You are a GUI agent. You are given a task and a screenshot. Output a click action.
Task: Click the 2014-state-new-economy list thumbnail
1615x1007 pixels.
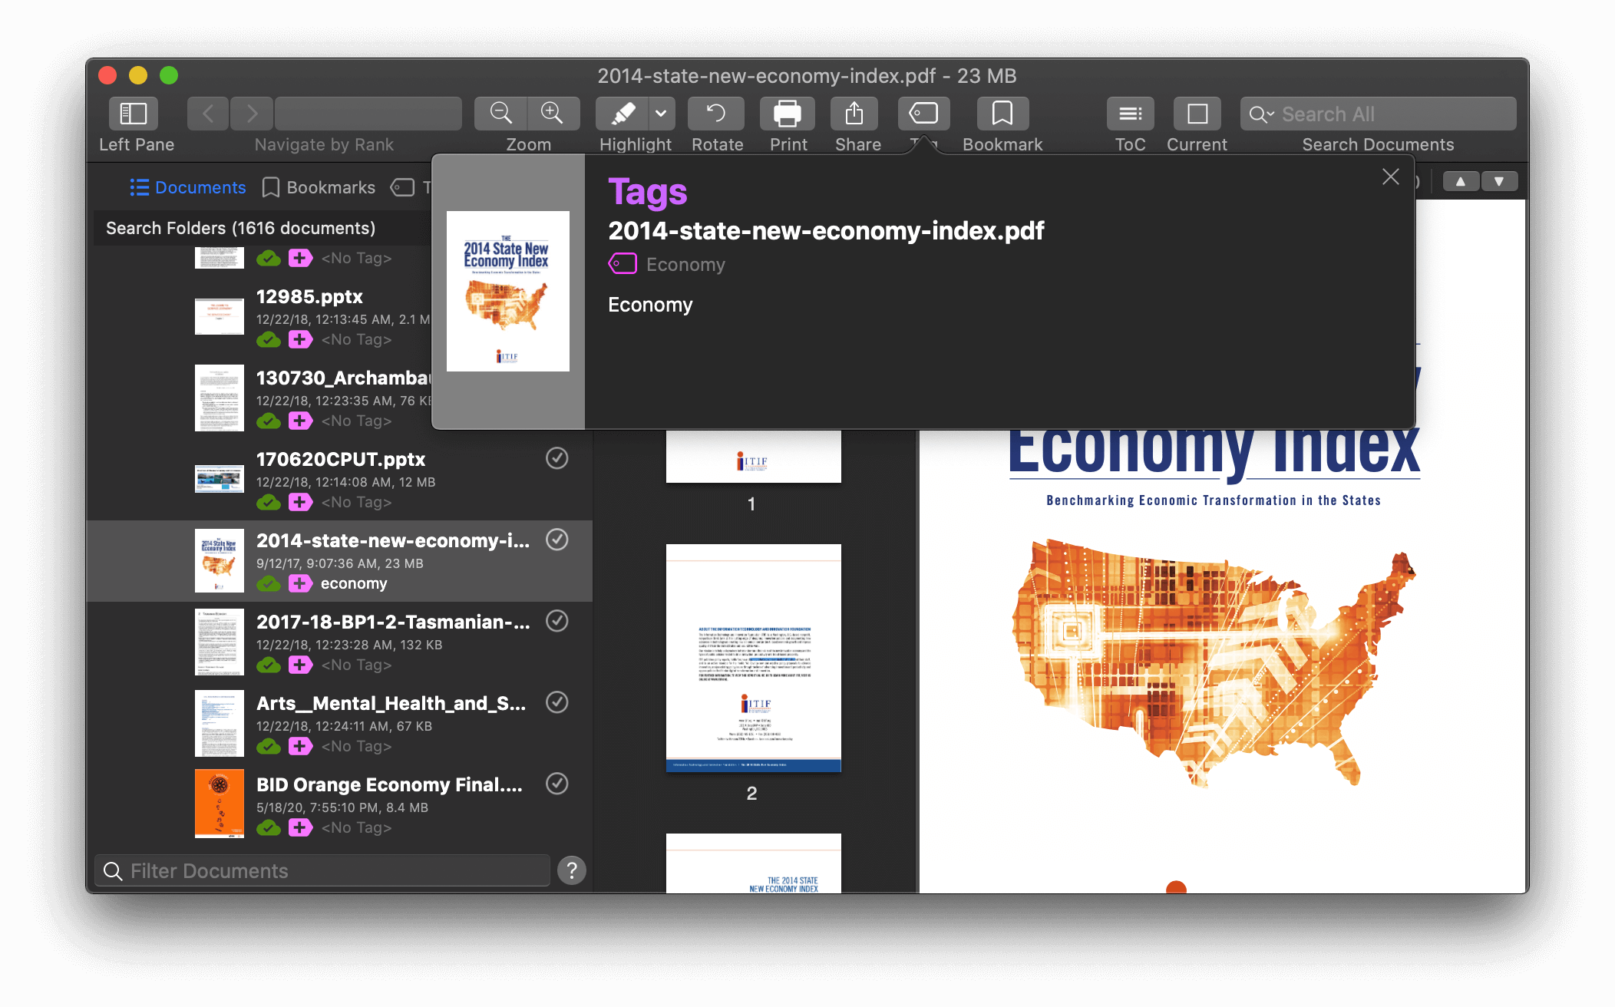pyautogui.click(x=219, y=560)
